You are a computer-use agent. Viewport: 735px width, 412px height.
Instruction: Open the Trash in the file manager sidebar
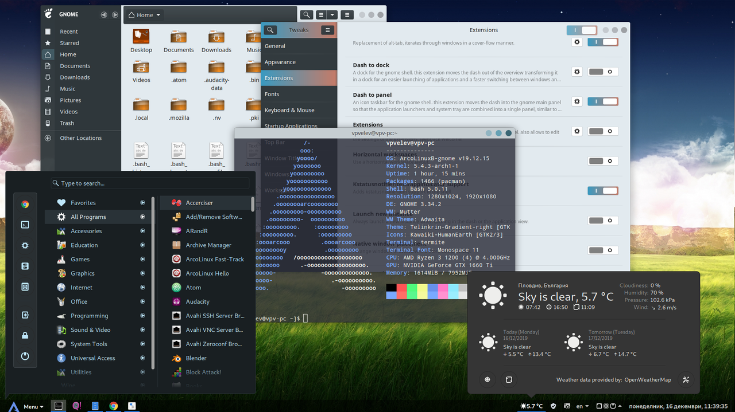(x=81, y=123)
